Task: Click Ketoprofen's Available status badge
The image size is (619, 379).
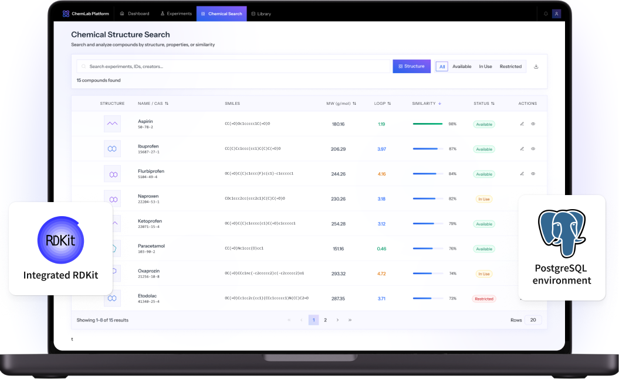Action: click(484, 224)
